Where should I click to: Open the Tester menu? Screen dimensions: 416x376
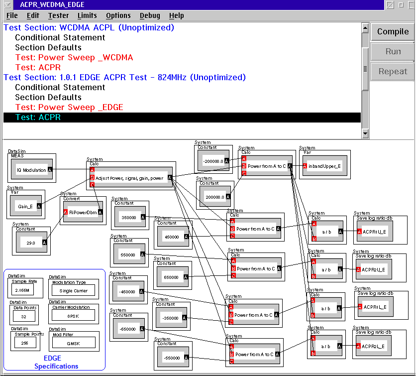58,15
